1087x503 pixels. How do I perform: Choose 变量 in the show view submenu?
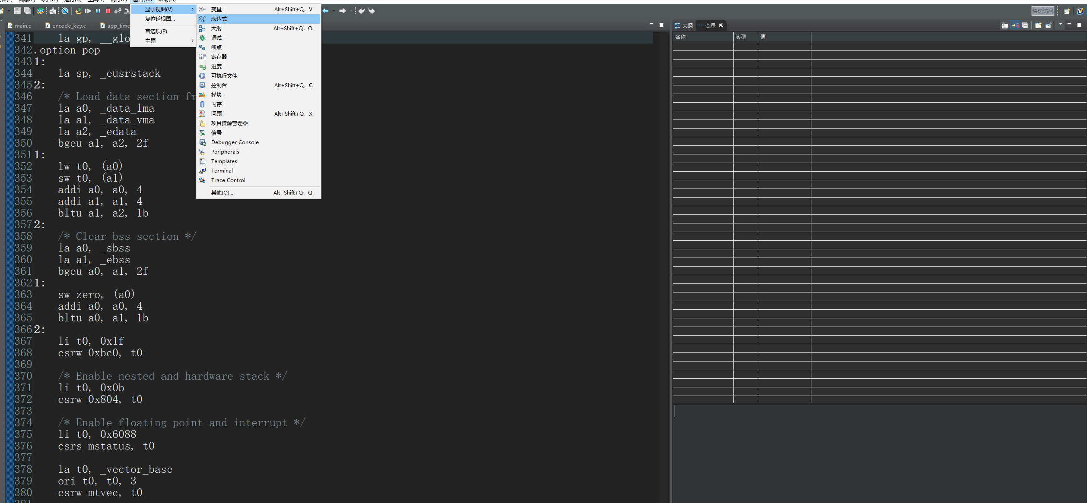click(259, 9)
